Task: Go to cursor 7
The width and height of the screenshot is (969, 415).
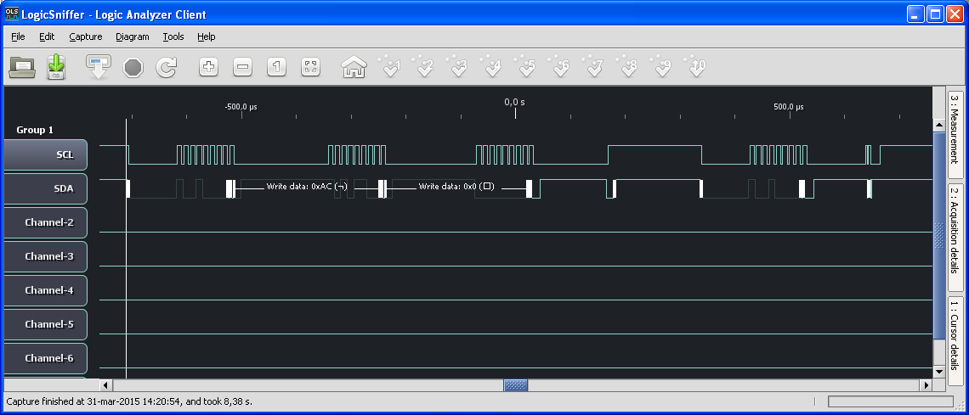Action: (593, 65)
